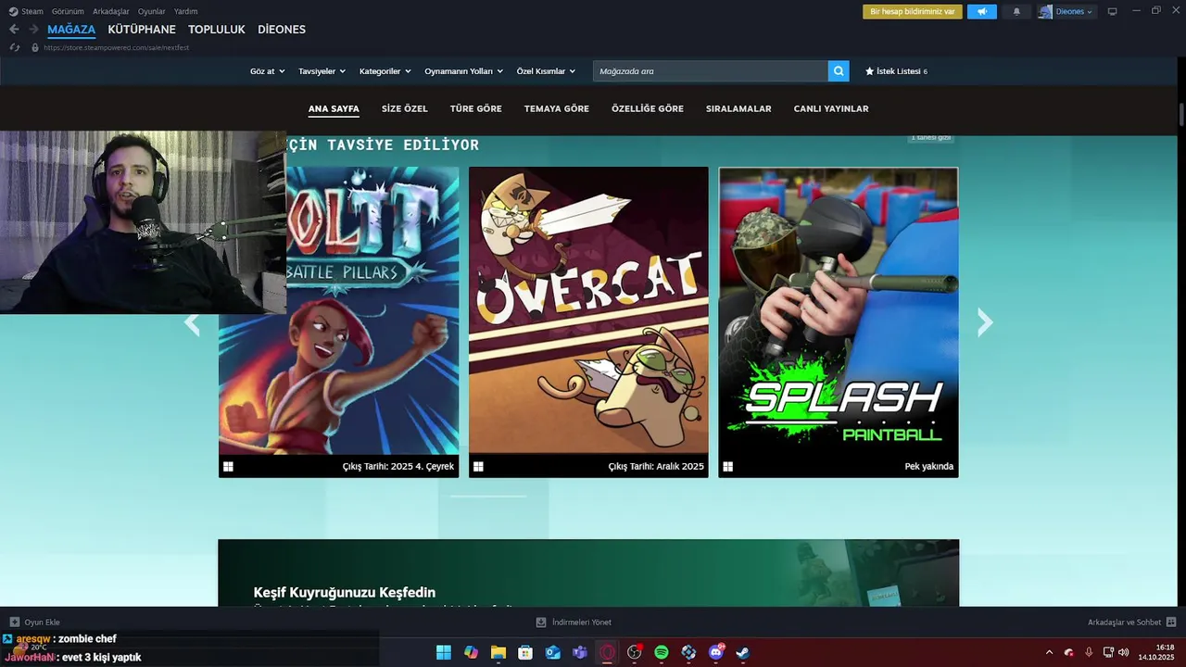
Task: Open the Splash Paintball game capsule
Action: [839, 322]
